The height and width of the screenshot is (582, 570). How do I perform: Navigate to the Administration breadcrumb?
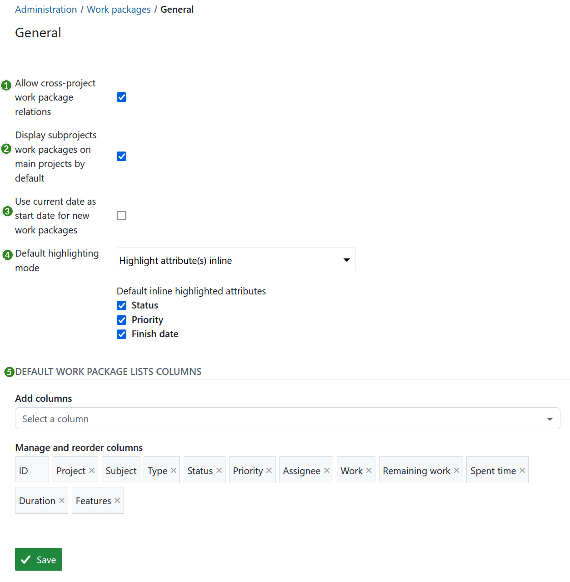pyautogui.click(x=46, y=9)
